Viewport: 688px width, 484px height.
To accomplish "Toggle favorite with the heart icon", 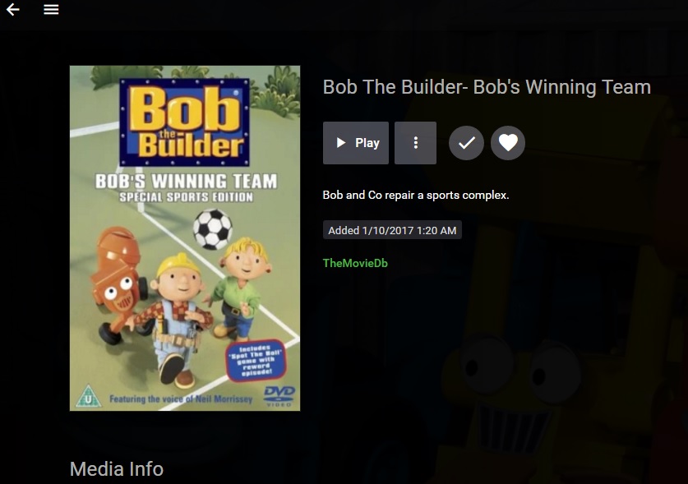I will tap(508, 143).
